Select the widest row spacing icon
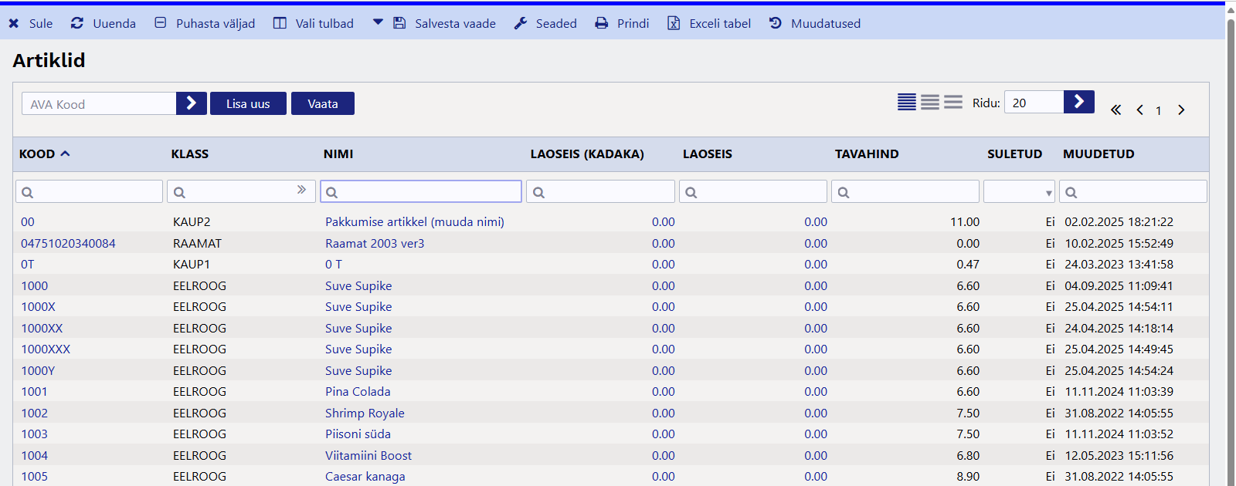Viewport: 1236px width, 486px height. click(x=953, y=102)
